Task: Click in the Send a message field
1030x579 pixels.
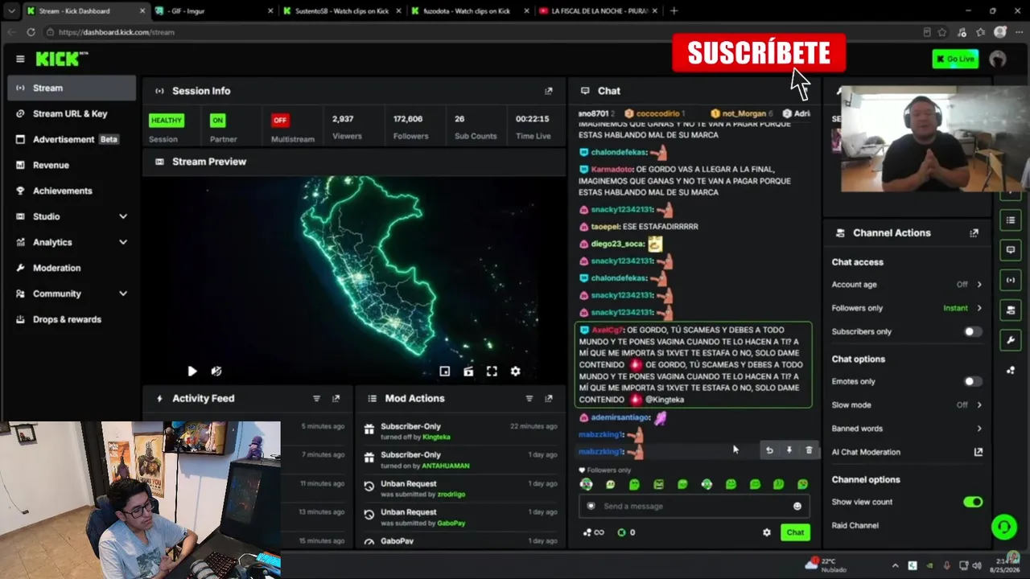Action: click(x=694, y=506)
